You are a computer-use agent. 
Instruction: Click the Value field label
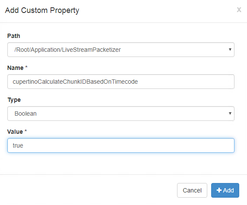(x=15, y=132)
